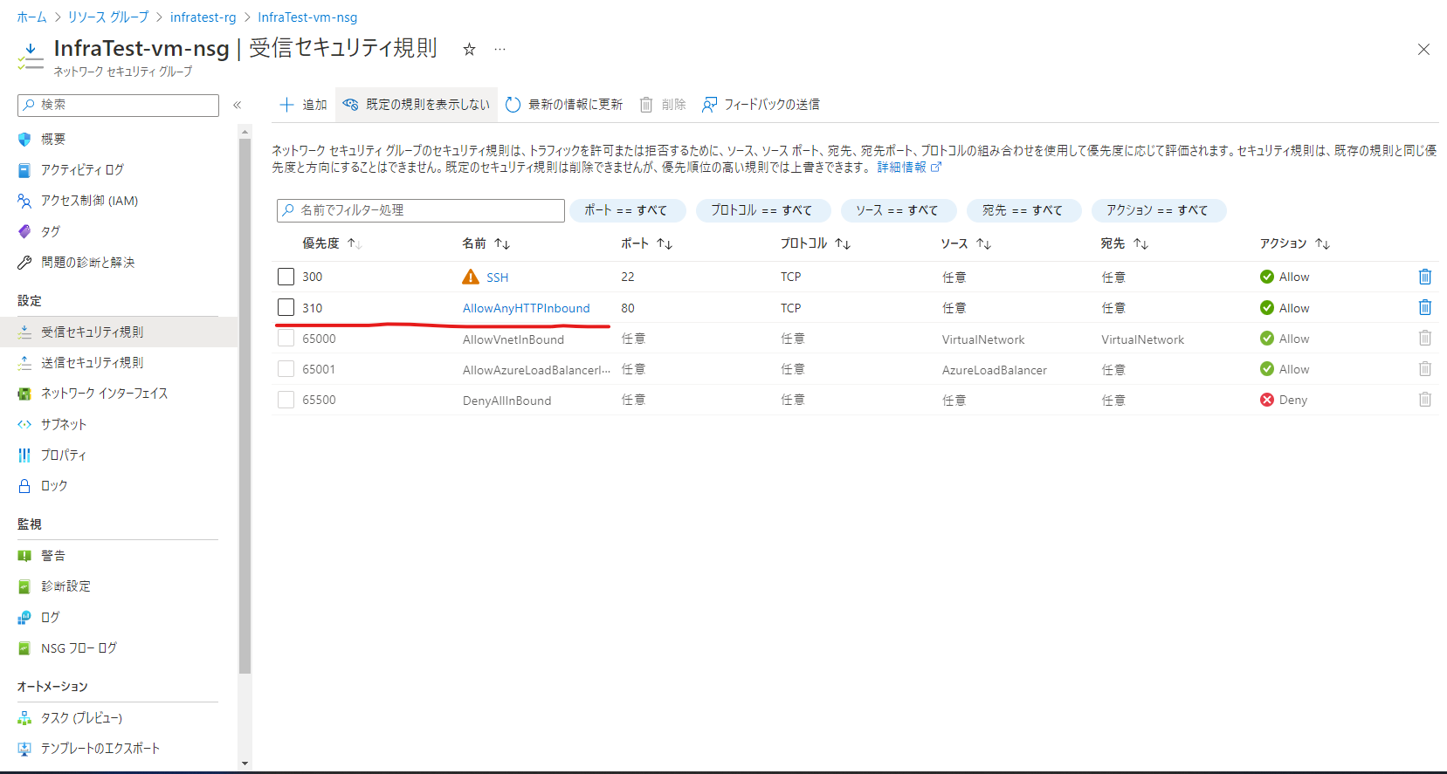Focus the sidebar 検索 search box

[118, 105]
